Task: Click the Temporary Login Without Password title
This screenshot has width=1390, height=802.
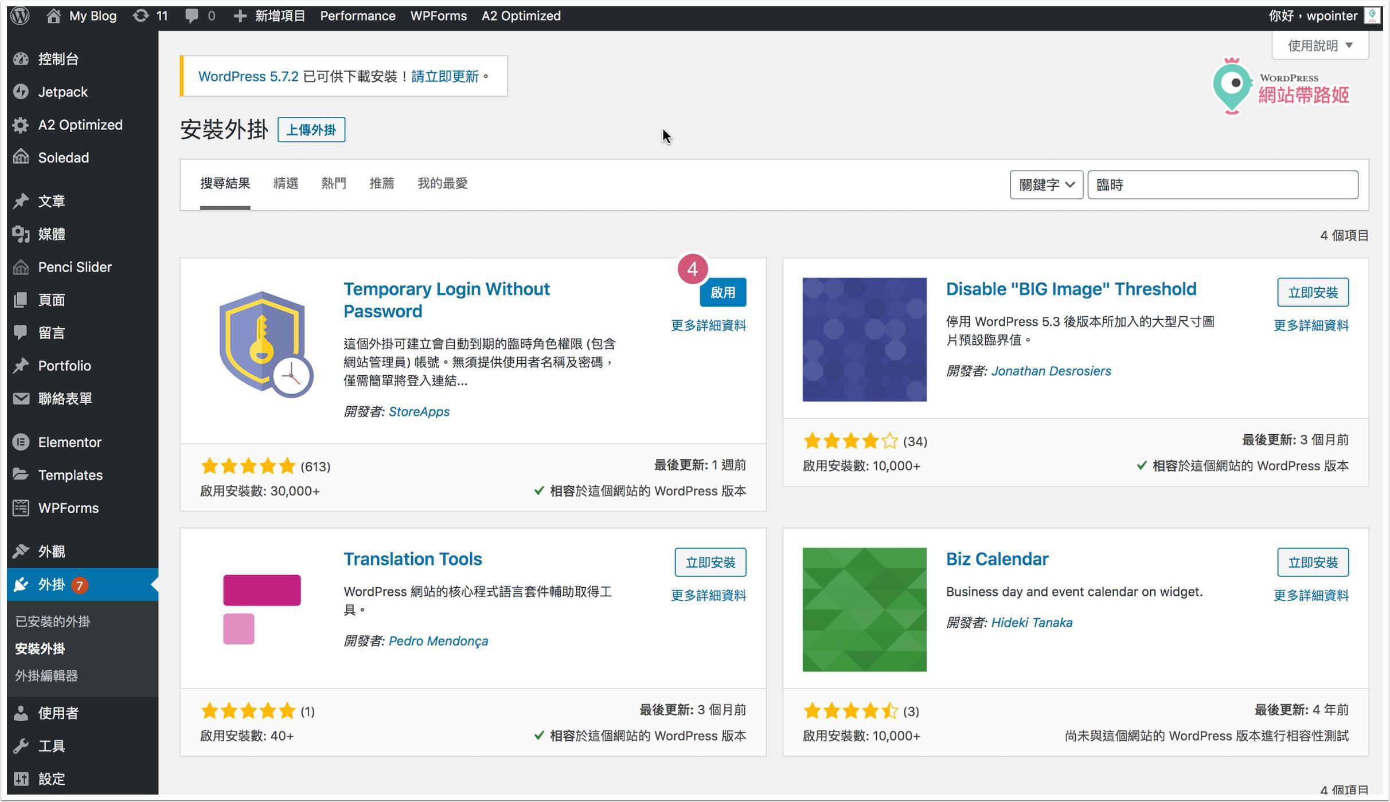Action: point(447,300)
